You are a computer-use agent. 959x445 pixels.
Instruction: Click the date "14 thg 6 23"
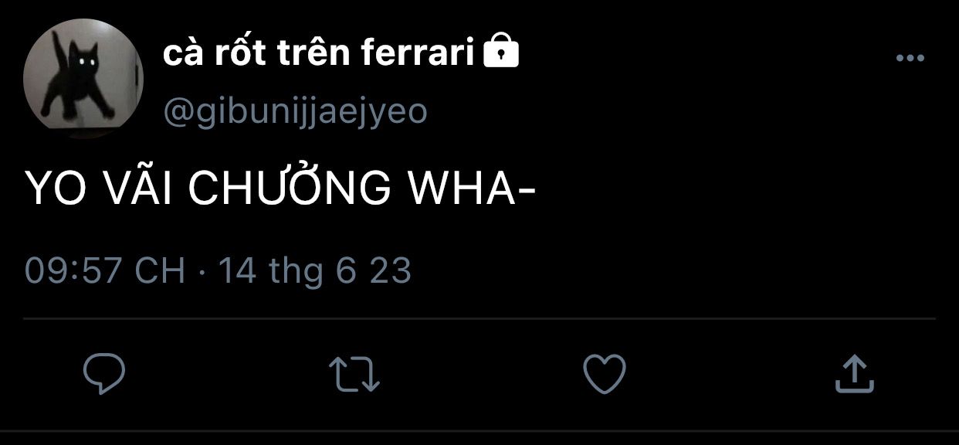(315, 271)
